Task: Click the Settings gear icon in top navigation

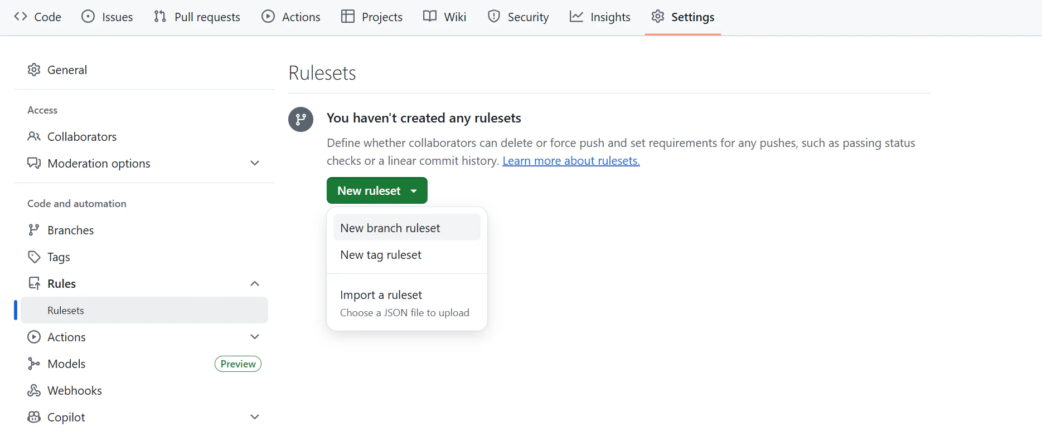Action: (658, 17)
